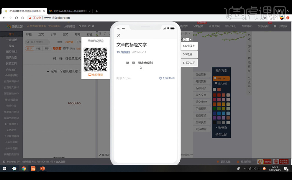Select the 最新 filter button
Image resolution: width=292 pixels, height=180 pixels.
47,48
